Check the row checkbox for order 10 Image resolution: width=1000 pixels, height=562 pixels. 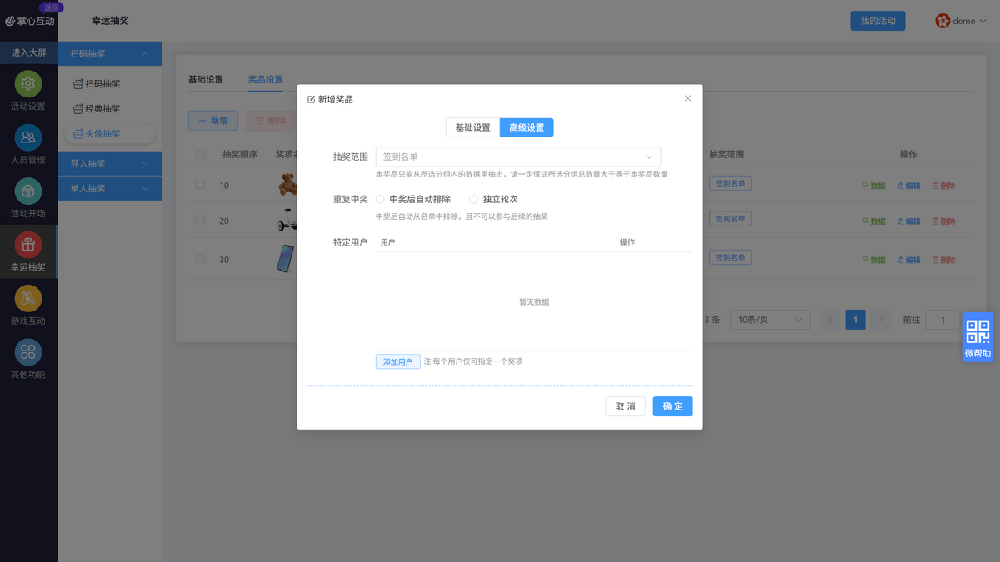pos(200,185)
